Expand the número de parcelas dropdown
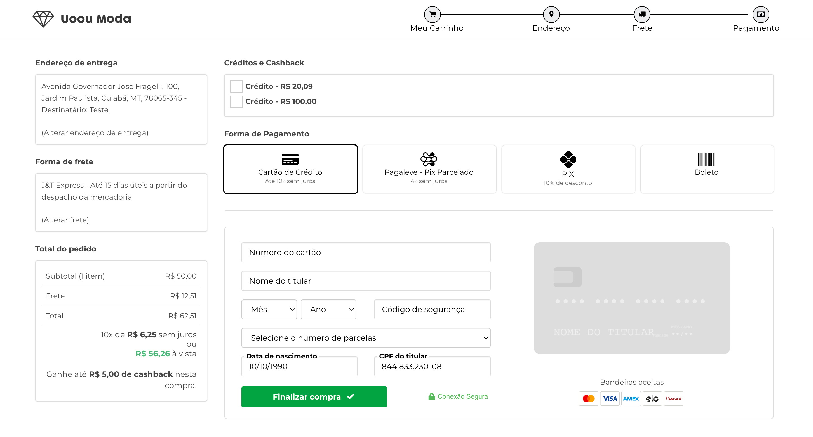This screenshot has width=813, height=437. (365, 338)
